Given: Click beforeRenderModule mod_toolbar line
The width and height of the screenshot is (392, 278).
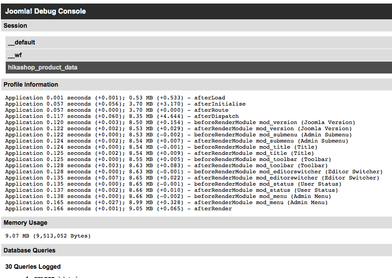Looking at the screenshot, I should click(x=168, y=159).
